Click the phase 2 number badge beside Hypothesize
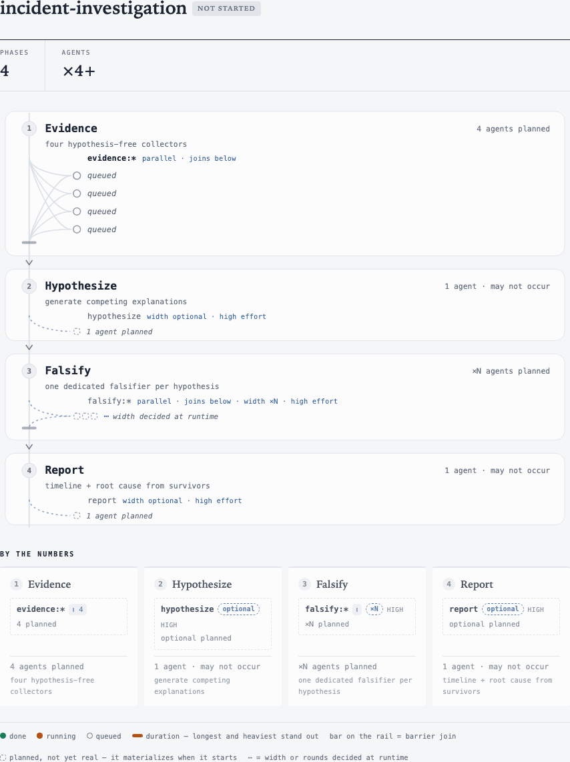 [x=29, y=286]
